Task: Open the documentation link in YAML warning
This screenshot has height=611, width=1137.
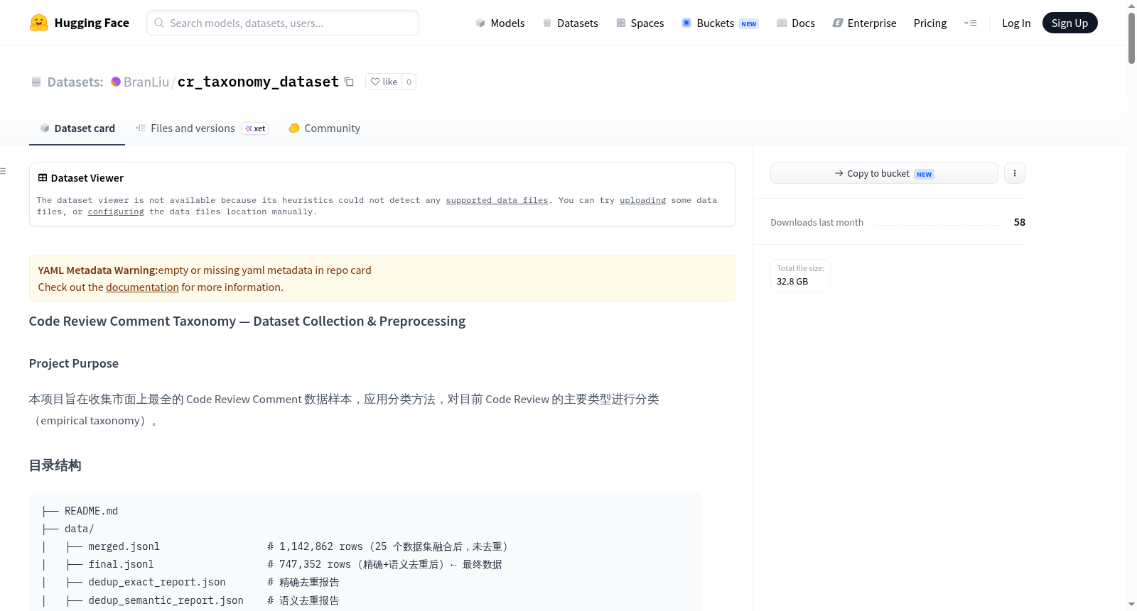Action: pyautogui.click(x=142, y=287)
